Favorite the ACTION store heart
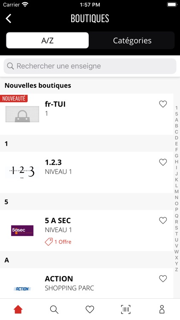 coord(163,279)
